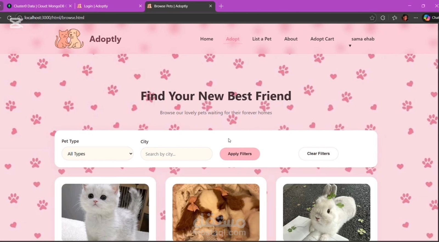Bookmark page with the star icon
Viewport: 439px width, 242px height.
372,18
